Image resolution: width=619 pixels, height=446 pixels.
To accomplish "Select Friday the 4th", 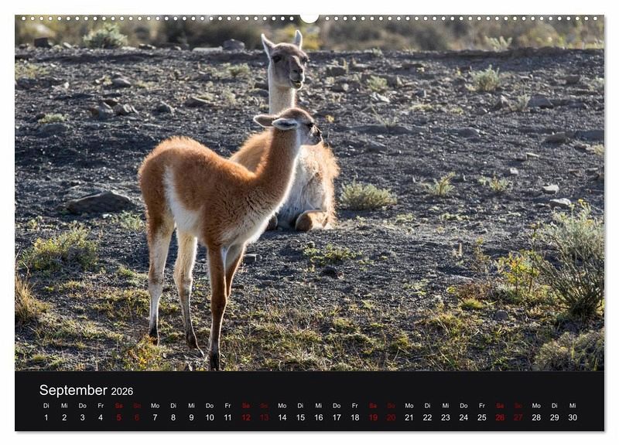I will 101,417.
